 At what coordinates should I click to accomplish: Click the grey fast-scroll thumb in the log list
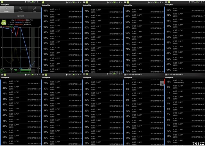point(162,83)
